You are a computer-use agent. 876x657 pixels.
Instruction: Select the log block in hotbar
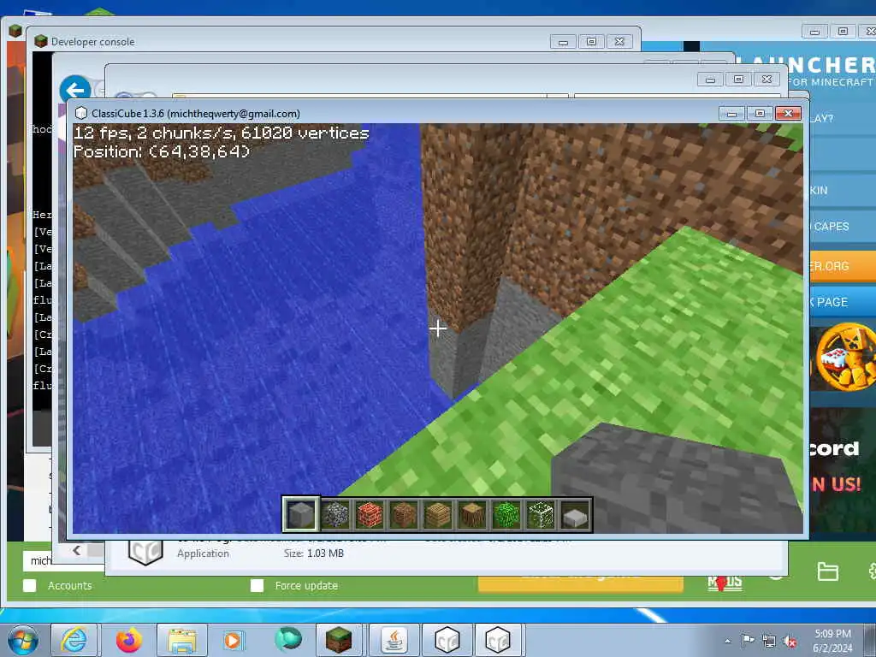(472, 514)
